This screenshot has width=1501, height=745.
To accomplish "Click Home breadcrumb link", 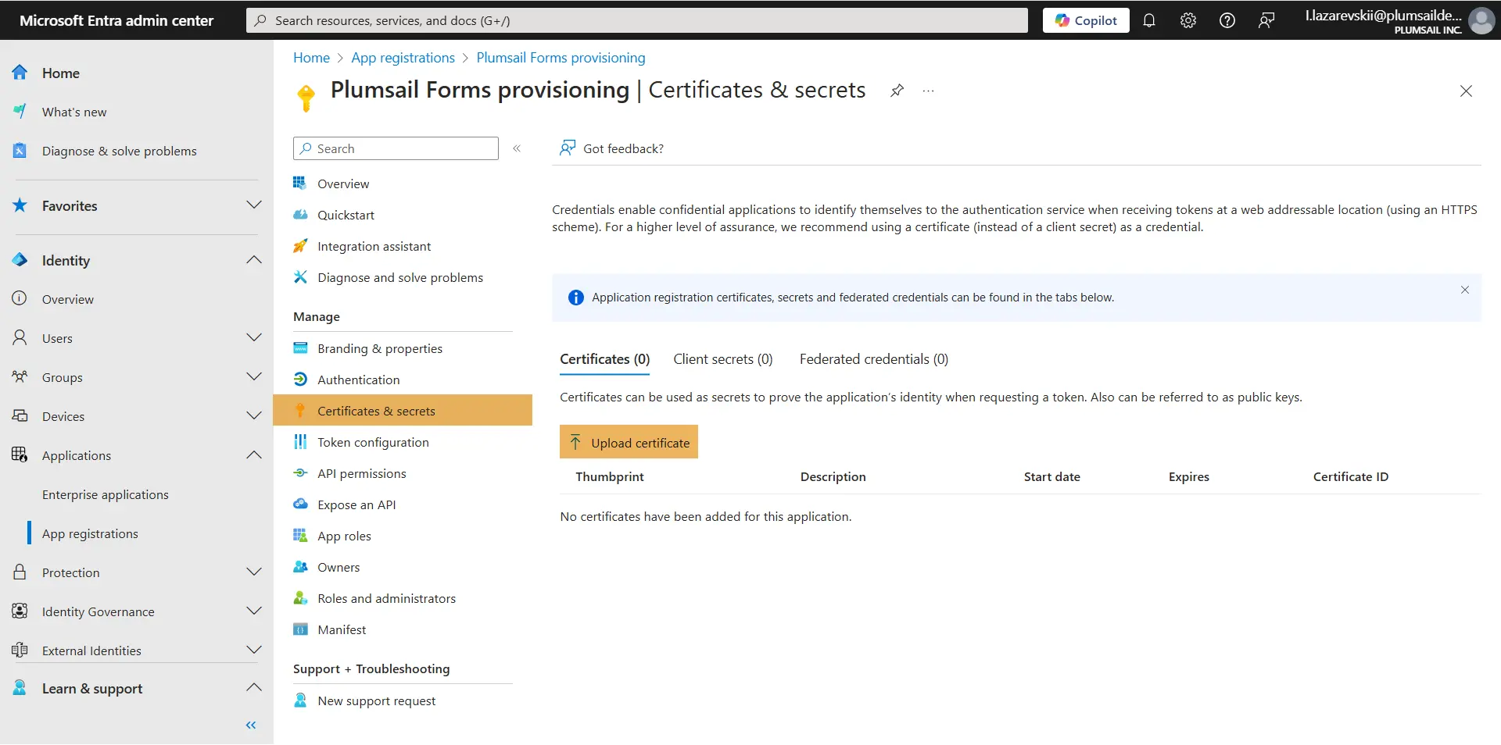I will coord(311,58).
